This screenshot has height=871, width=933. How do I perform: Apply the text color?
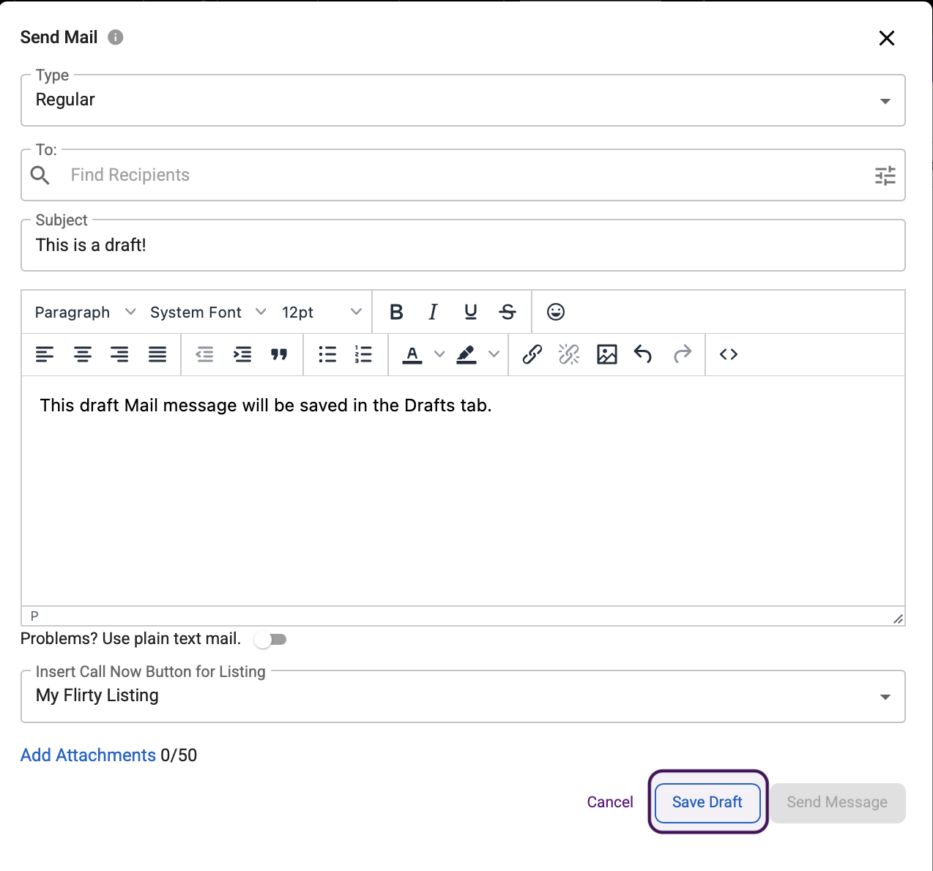(x=412, y=355)
